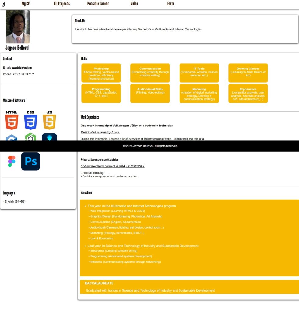
Task: Click the JavaScript JS shield icon
Action: click(49, 120)
